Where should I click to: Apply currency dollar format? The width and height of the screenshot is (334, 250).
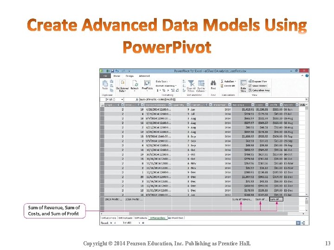click(158, 90)
